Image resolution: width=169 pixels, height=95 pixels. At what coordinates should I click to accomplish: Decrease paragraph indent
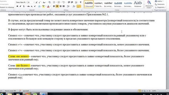coord(69,2)
